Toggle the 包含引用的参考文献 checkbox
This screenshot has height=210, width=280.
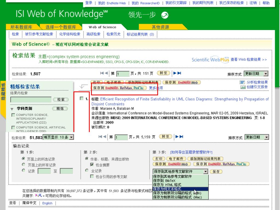[92, 176]
